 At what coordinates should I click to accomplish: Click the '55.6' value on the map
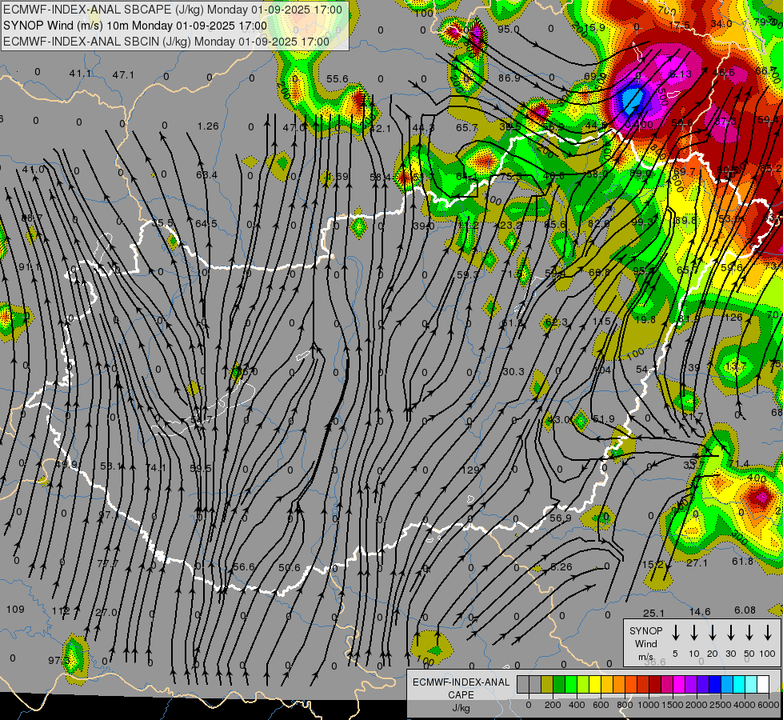click(x=337, y=79)
